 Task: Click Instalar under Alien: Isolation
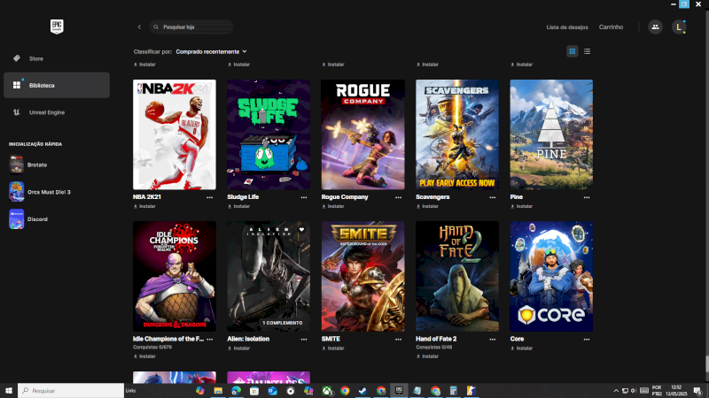click(238, 348)
